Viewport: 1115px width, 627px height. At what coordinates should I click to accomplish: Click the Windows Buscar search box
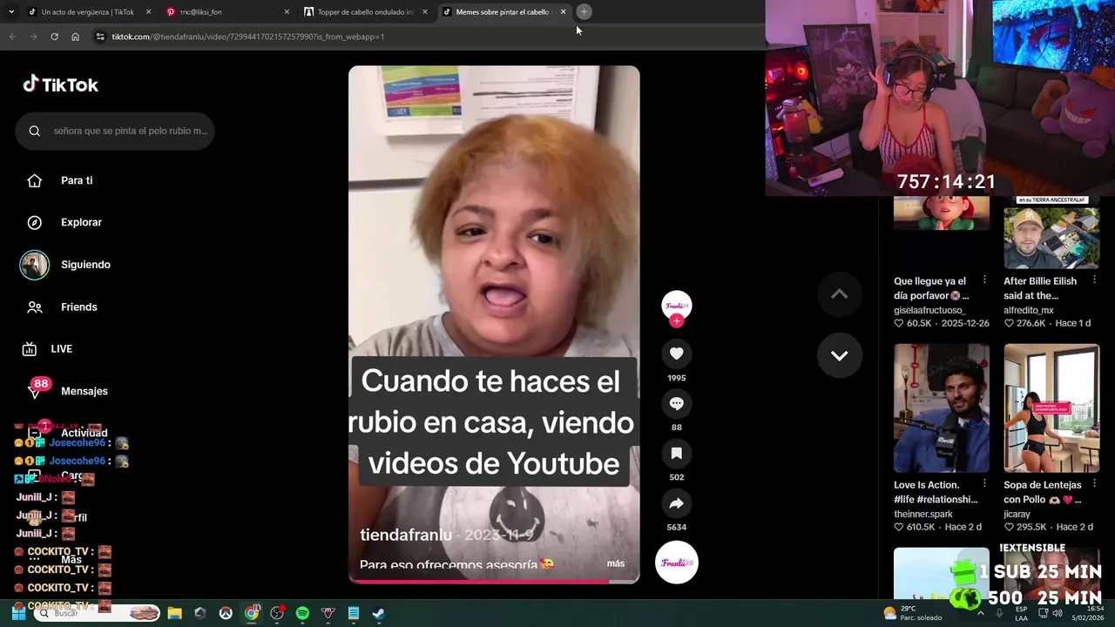98,613
